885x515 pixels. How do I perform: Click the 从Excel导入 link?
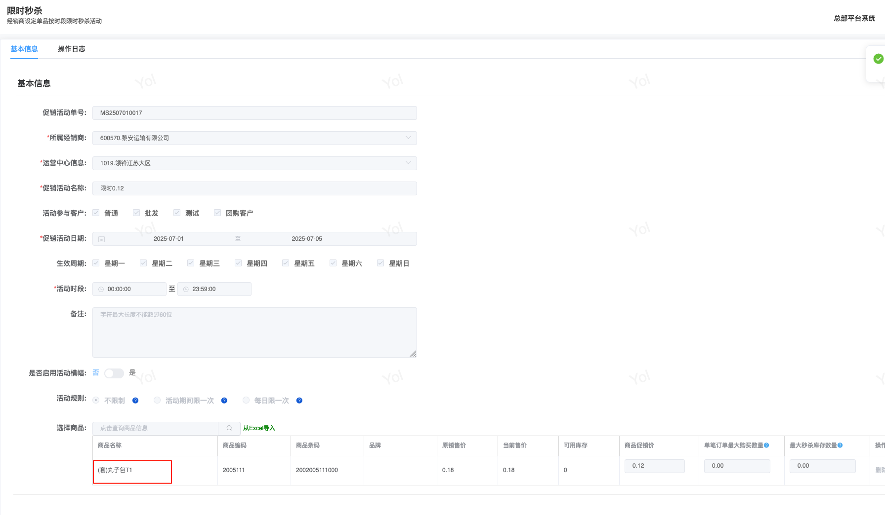coord(259,428)
